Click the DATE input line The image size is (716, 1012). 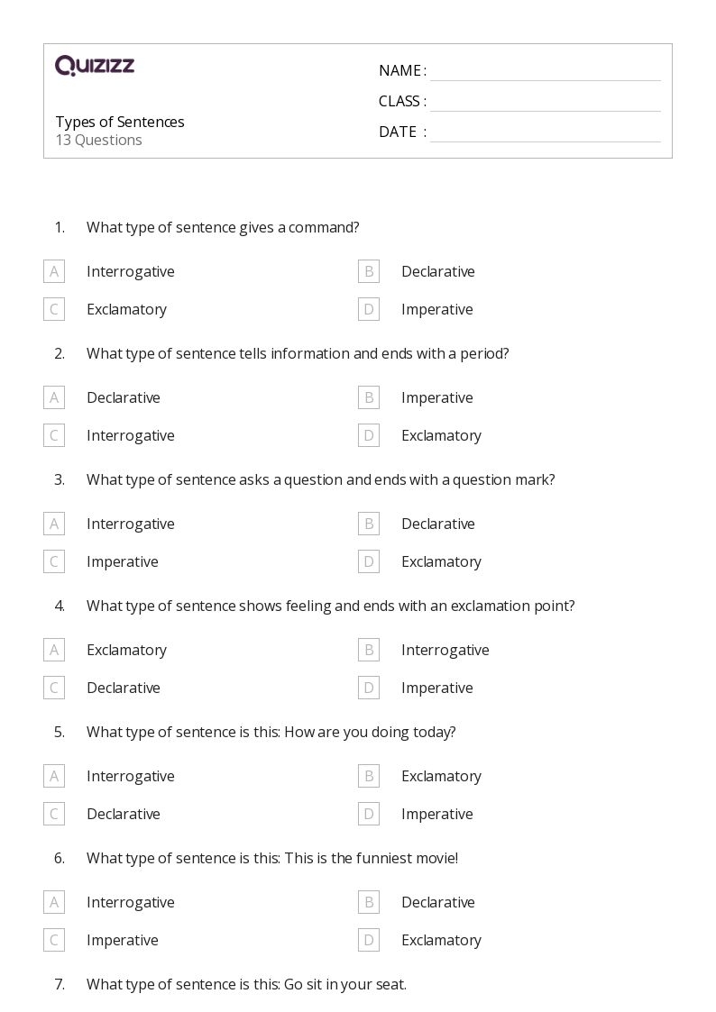tap(545, 132)
